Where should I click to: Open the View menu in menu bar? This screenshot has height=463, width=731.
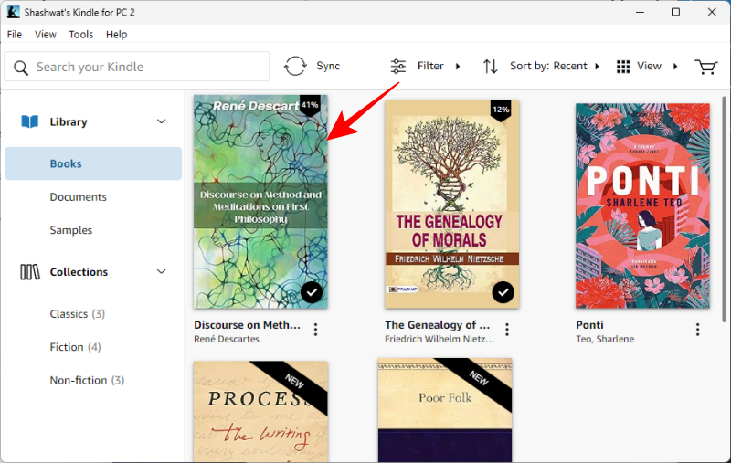[x=45, y=35]
